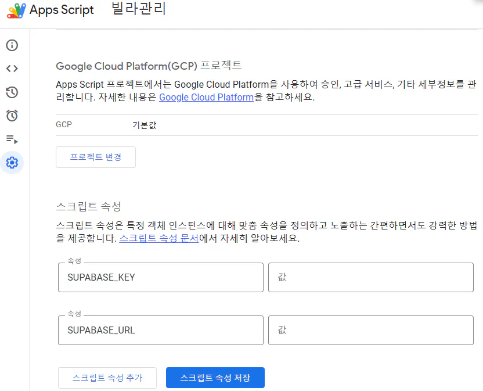Open Project History in the sidebar

pyautogui.click(x=12, y=92)
